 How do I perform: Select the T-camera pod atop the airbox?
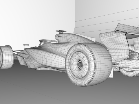coord(61,31)
